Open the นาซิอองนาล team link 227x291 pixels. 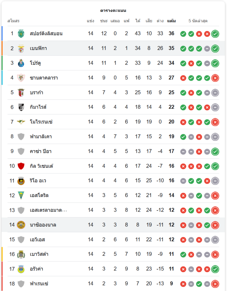click(x=43, y=225)
